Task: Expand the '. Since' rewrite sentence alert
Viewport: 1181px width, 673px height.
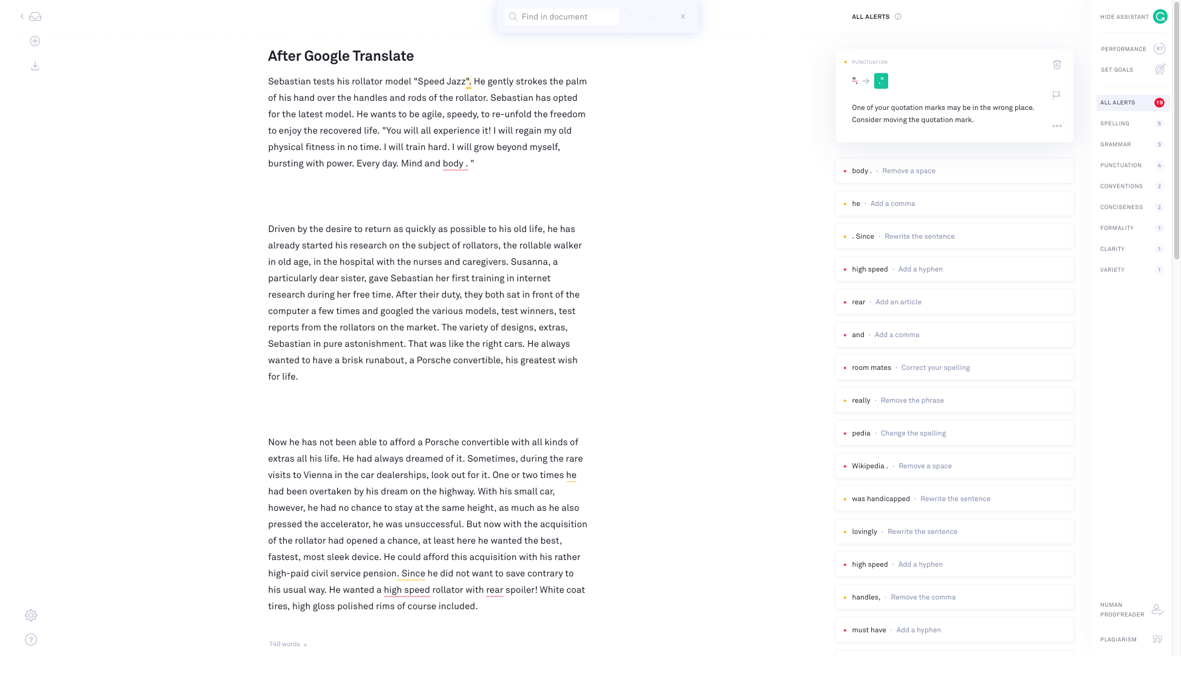Action: pos(954,236)
